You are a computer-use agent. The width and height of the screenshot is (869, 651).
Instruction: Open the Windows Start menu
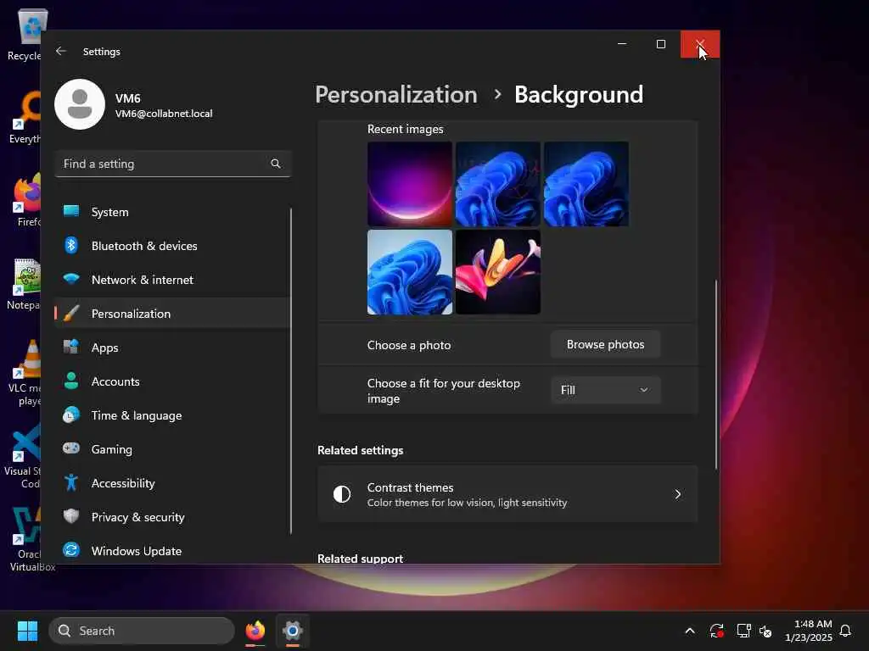pyautogui.click(x=27, y=631)
